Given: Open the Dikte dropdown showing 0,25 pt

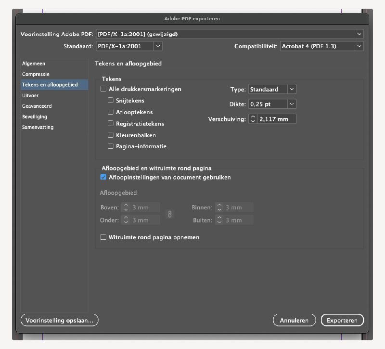Looking at the screenshot, I should coord(291,103).
